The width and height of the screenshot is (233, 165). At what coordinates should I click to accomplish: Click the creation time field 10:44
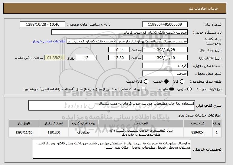point(119,50)
